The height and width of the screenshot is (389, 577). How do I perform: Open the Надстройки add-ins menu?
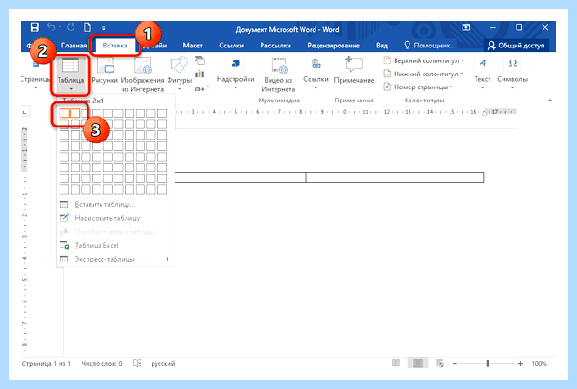[235, 74]
